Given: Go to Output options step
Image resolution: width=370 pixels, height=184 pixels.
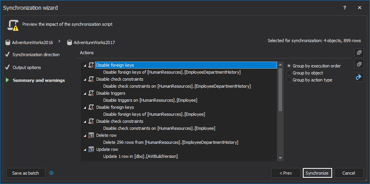Looking at the screenshot, I should click(x=27, y=67).
